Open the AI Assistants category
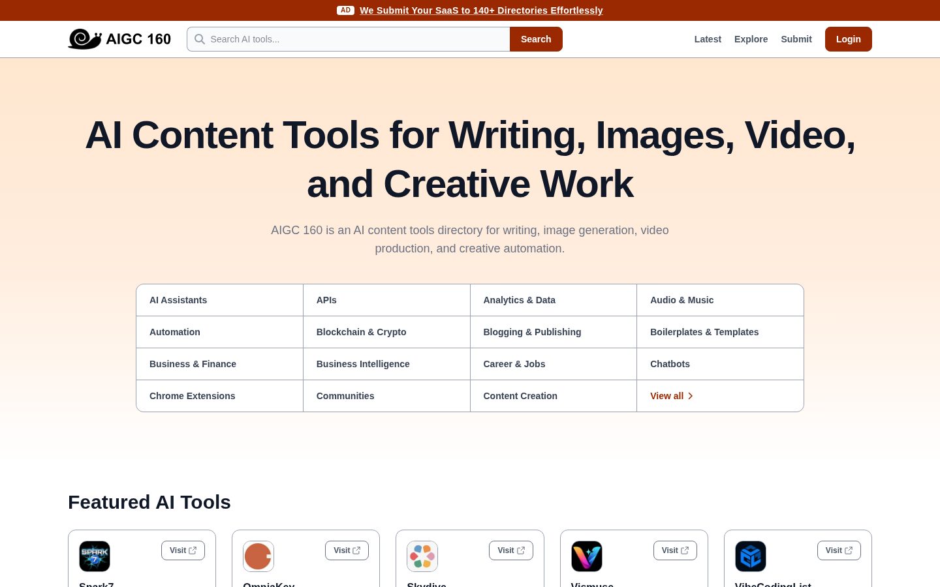Image resolution: width=940 pixels, height=587 pixels. click(x=219, y=300)
